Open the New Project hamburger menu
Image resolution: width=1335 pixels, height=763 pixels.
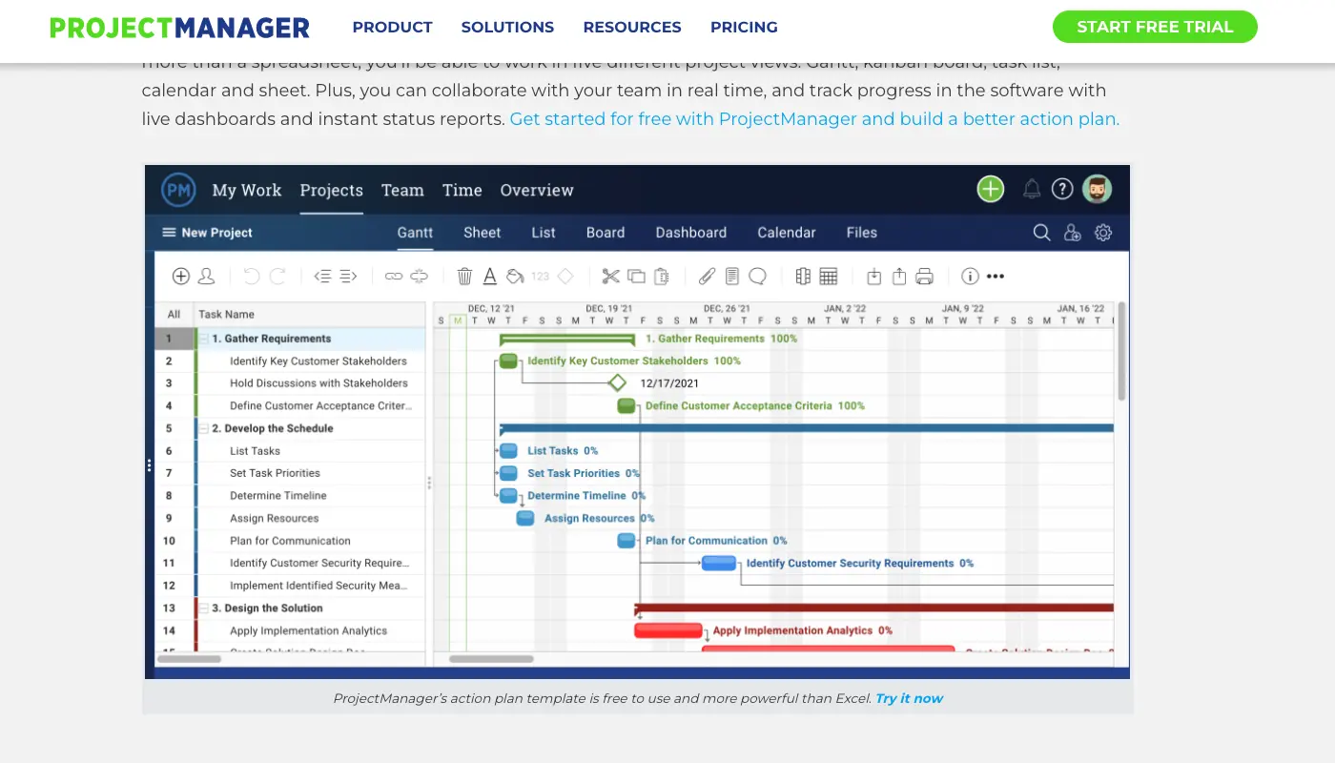[x=169, y=233]
